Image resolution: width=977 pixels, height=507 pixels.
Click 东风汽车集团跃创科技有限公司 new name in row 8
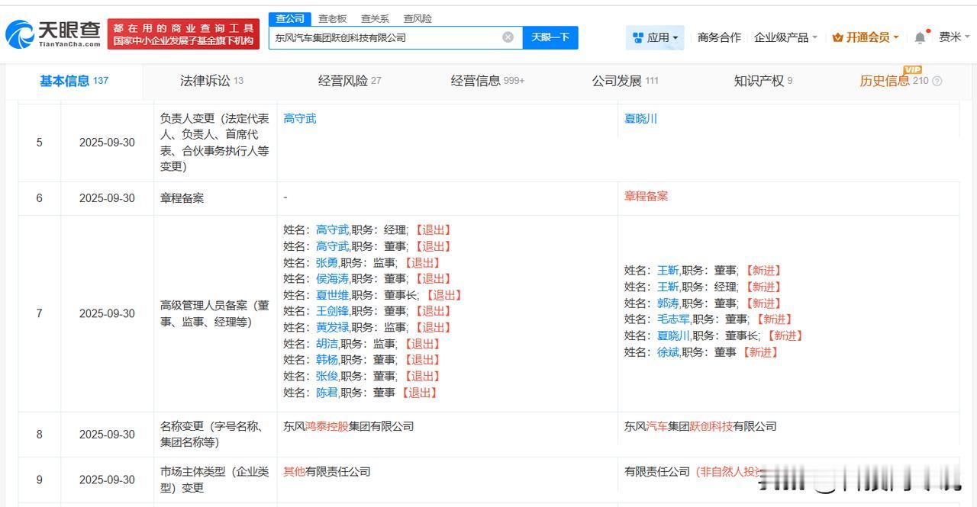[700, 426]
